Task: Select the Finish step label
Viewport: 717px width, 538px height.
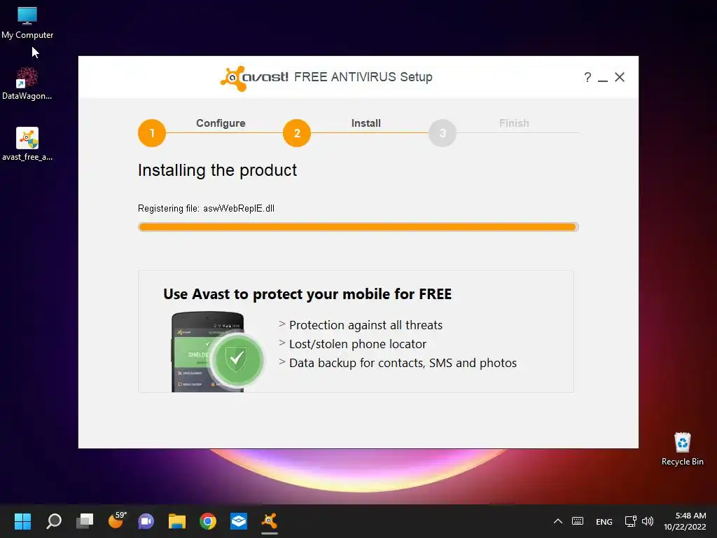Action: 514,123
